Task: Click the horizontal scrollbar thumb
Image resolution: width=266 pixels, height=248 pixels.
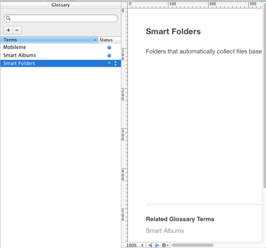Action: [x=193, y=245]
